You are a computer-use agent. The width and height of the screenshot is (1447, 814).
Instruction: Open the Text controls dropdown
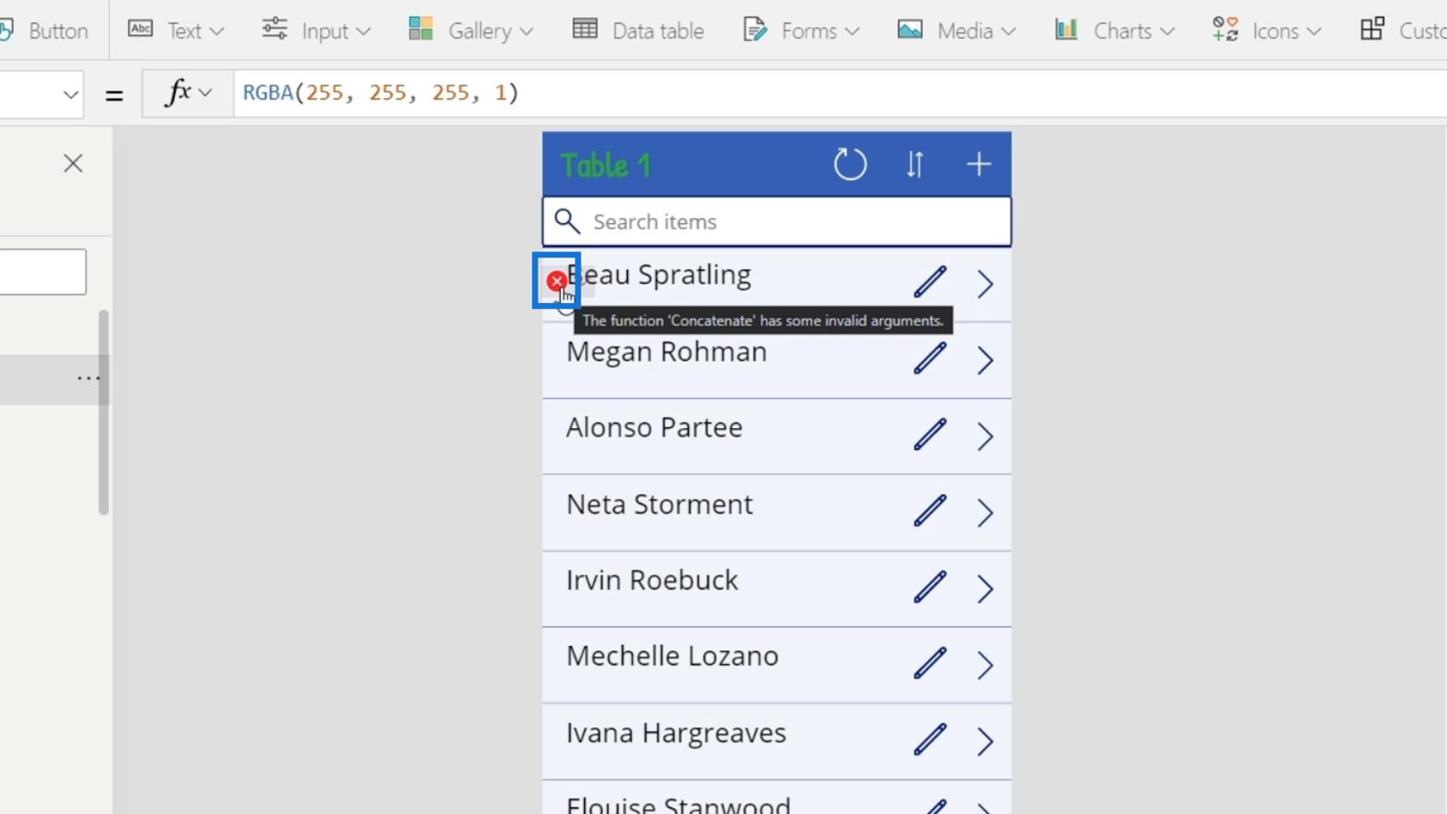[x=176, y=31]
